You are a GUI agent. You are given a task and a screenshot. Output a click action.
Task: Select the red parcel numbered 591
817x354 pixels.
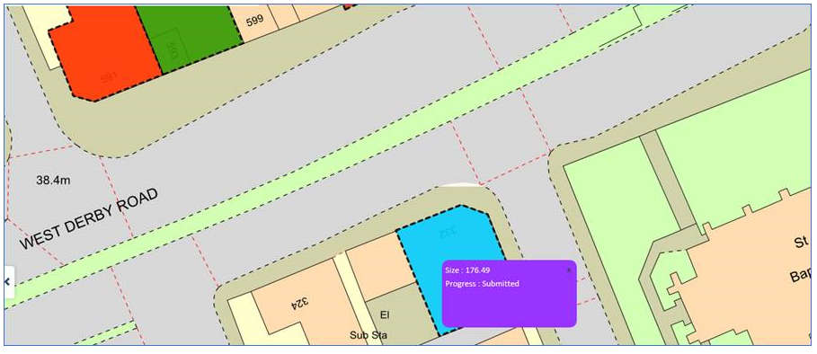point(106,53)
